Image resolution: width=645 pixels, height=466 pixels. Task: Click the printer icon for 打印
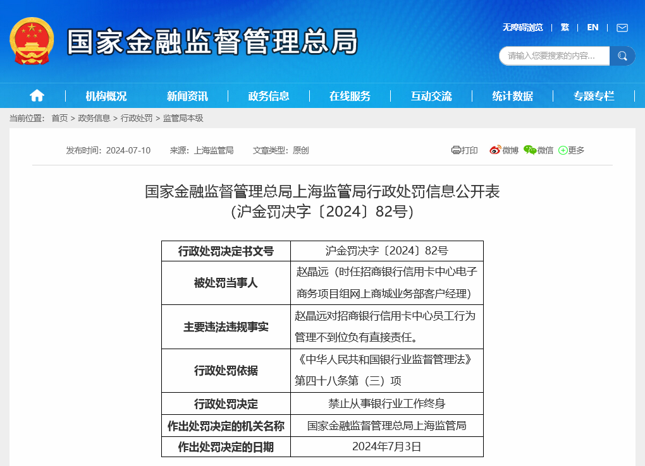click(x=456, y=150)
